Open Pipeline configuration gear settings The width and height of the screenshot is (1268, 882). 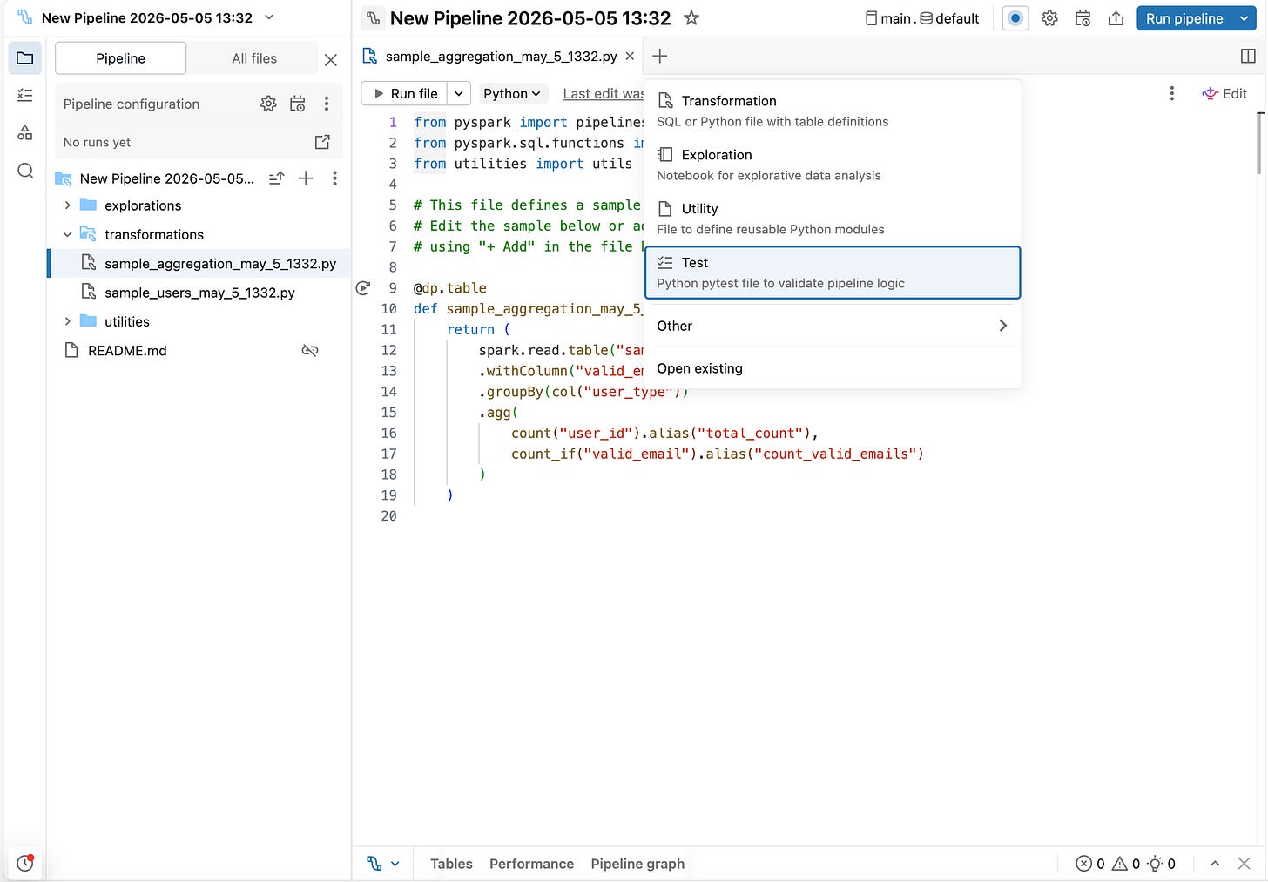268,104
